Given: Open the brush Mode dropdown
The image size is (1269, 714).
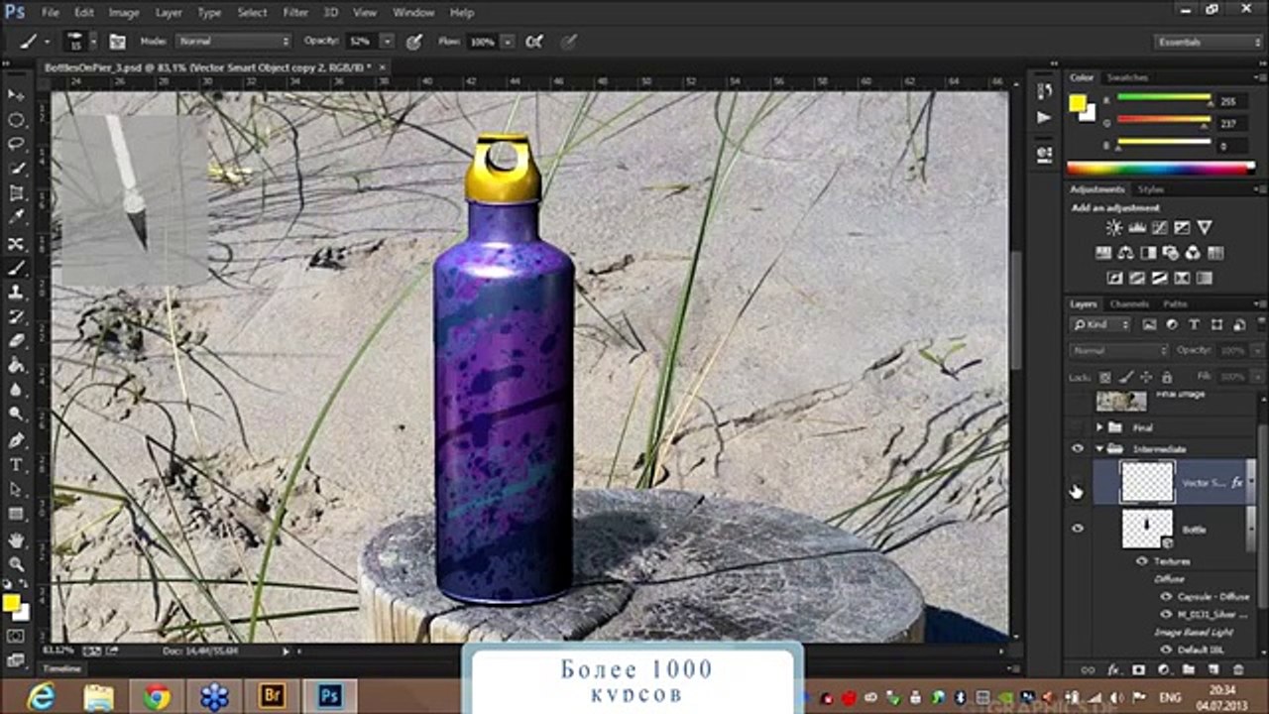Looking at the screenshot, I should [x=233, y=42].
